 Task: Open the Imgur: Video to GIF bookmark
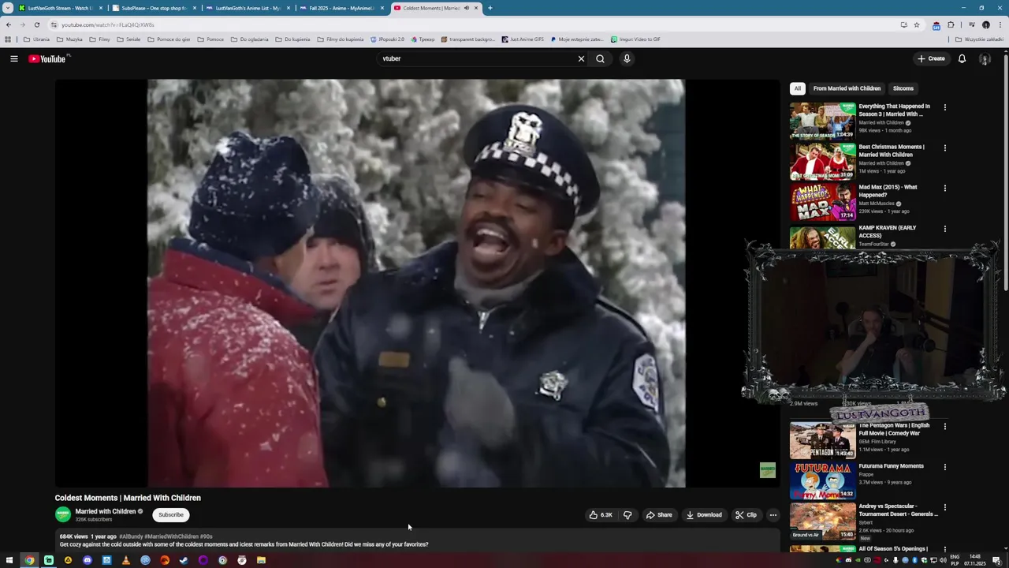(635, 39)
